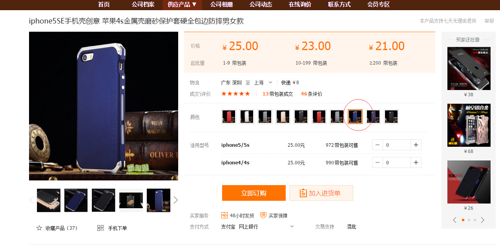Click the ¥21.00 price for ≥200

(387, 46)
